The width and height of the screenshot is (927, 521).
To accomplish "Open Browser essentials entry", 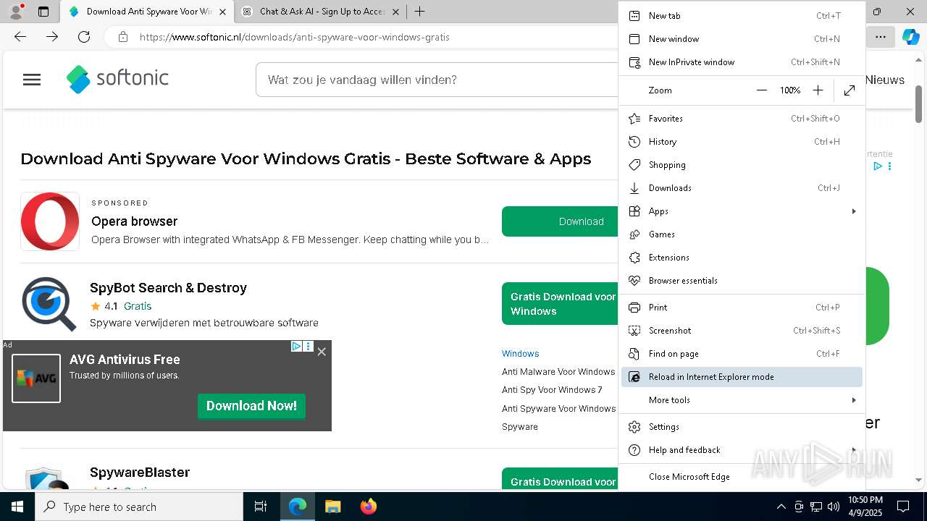I will click(x=742, y=281).
